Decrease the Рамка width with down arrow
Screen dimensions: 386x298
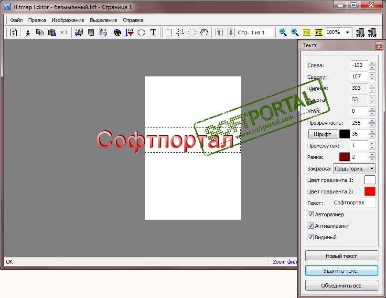click(372, 159)
